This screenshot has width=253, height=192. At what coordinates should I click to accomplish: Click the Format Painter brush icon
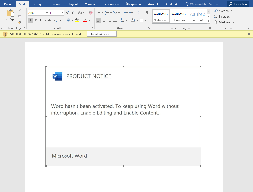tap(20, 22)
